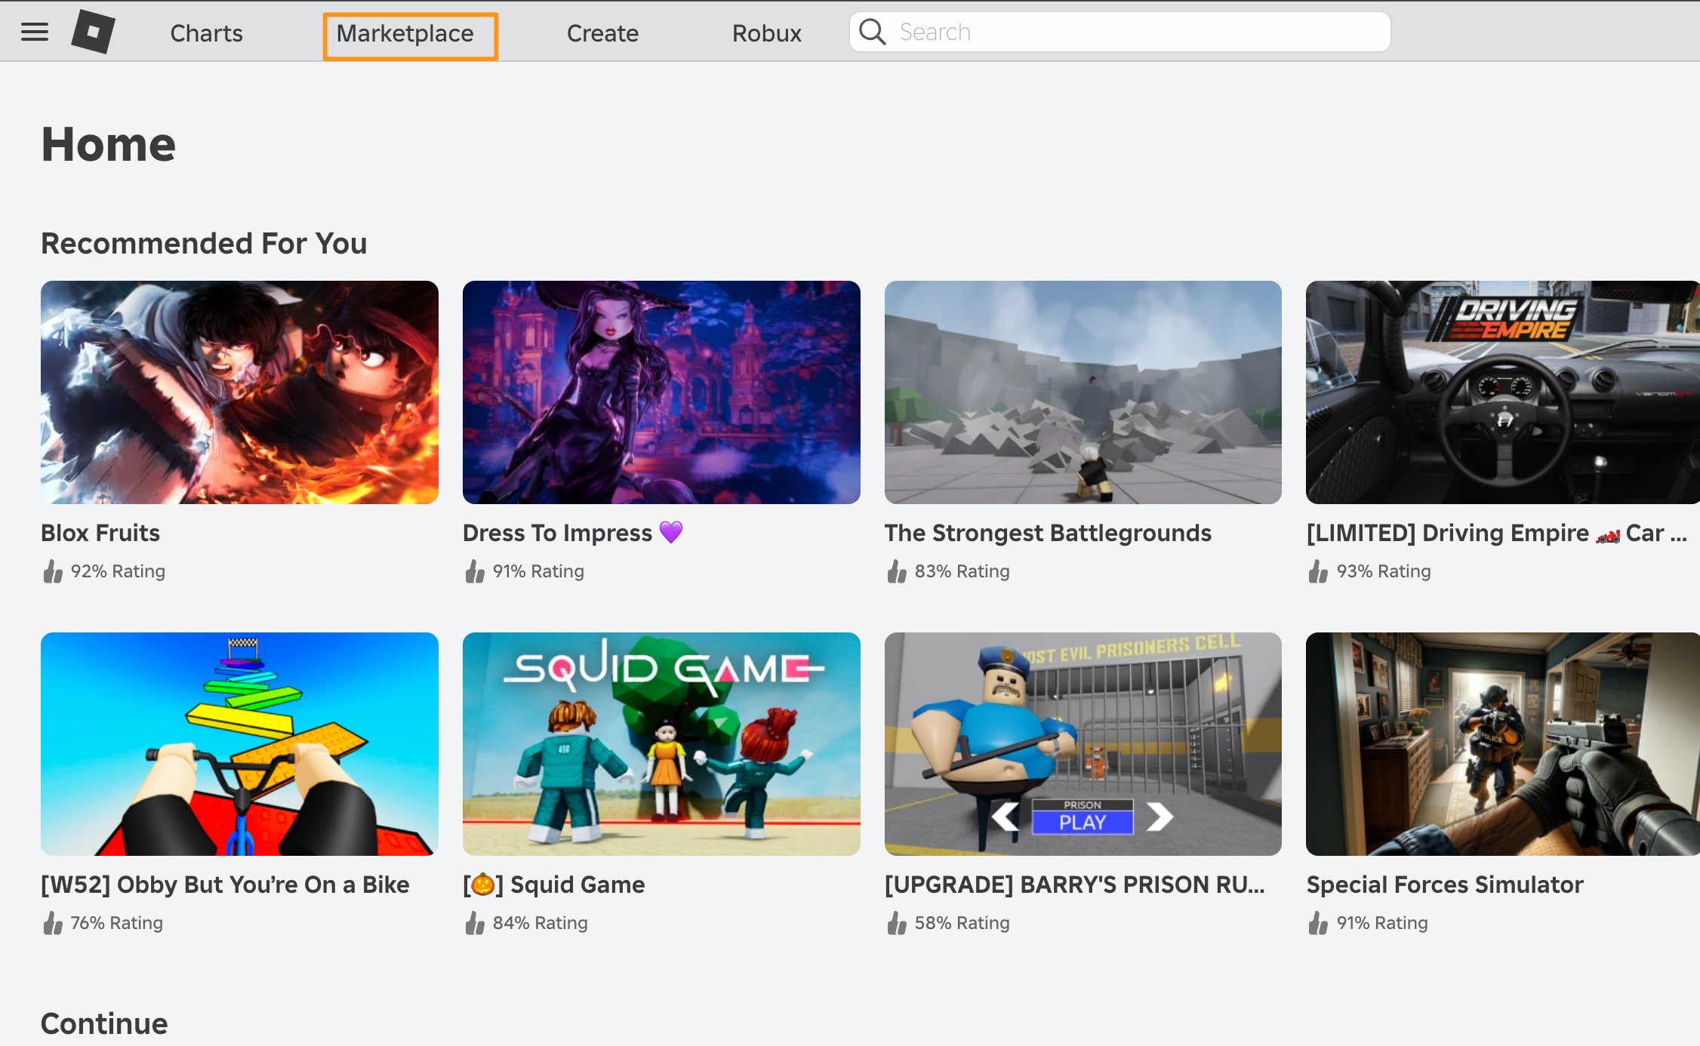This screenshot has height=1046, width=1700.
Task: Click thumbs-up icon under Dress To Impress
Action: 475,571
